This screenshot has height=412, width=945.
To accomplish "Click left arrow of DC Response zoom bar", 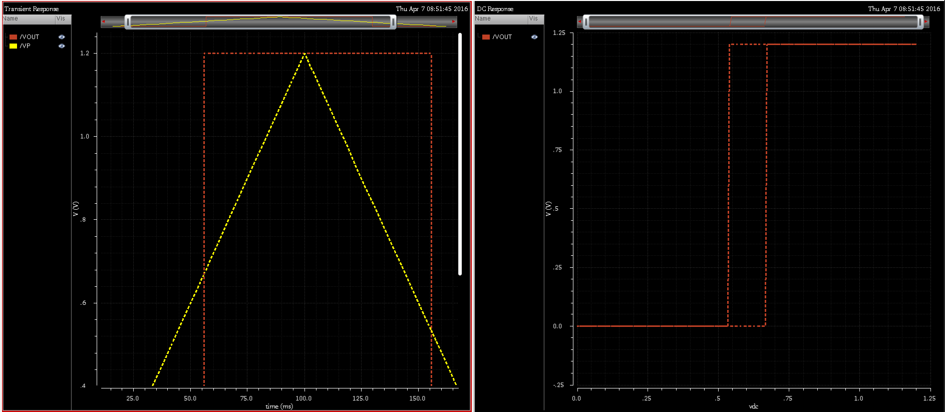I will pyautogui.click(x=580, y=22).
